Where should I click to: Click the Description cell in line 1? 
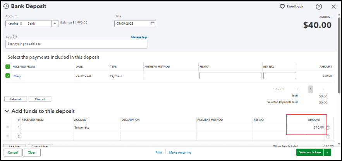158,127
